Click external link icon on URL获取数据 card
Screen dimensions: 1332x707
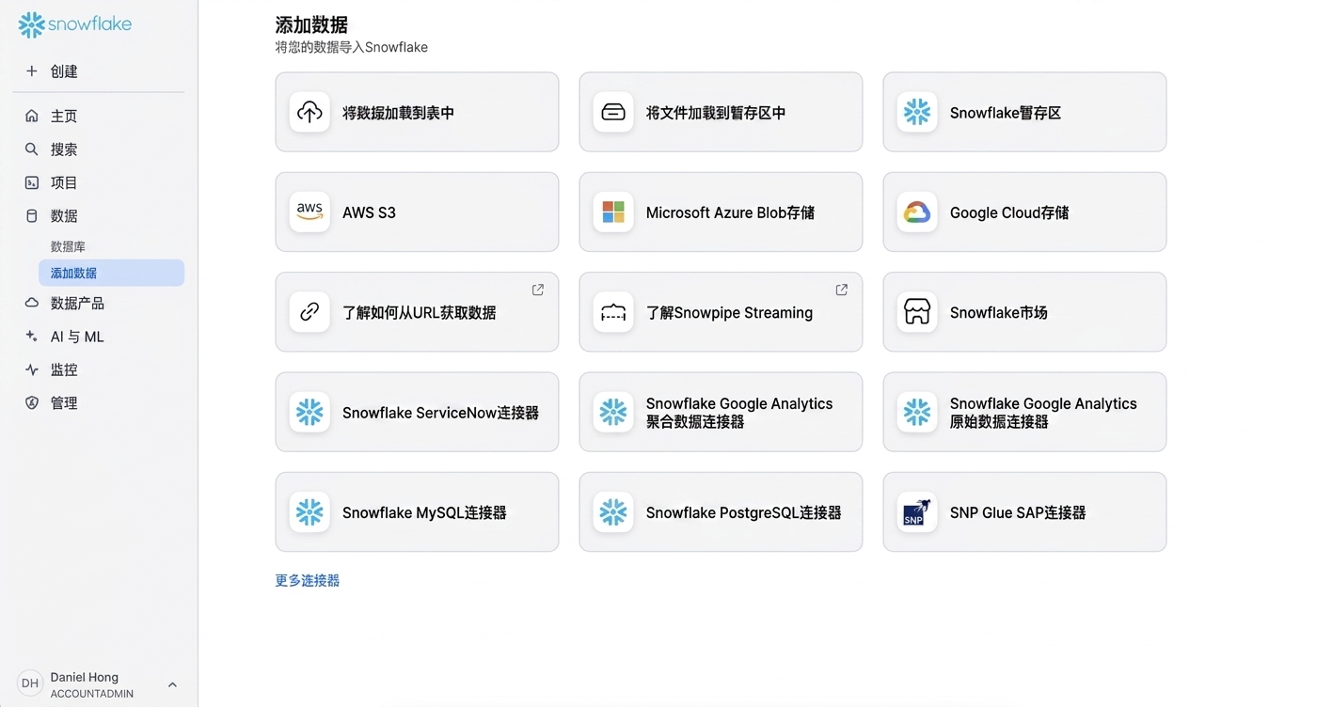coord(538,290)
